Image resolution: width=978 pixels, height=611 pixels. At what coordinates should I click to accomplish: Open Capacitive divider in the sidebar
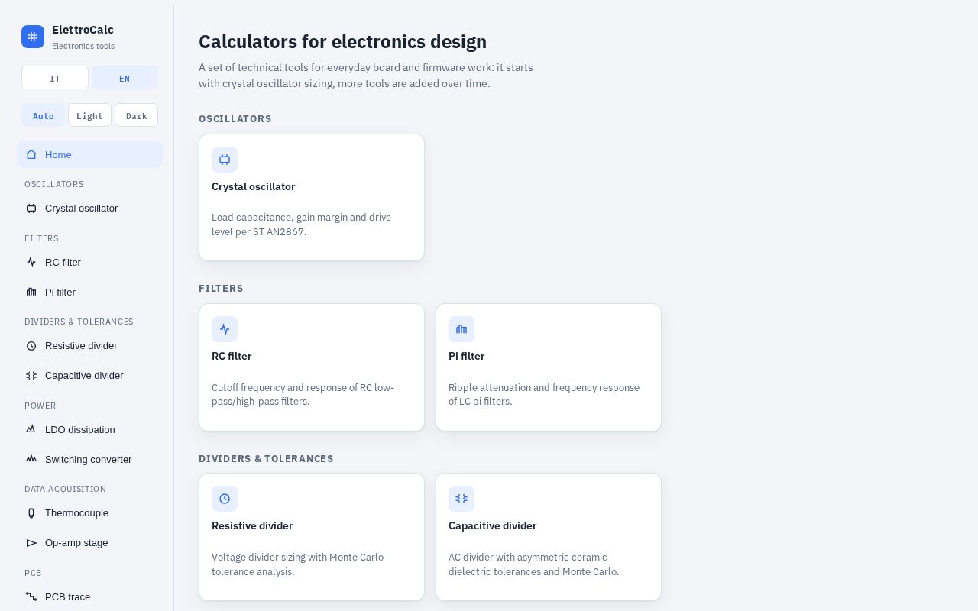[x=89, y=376]
